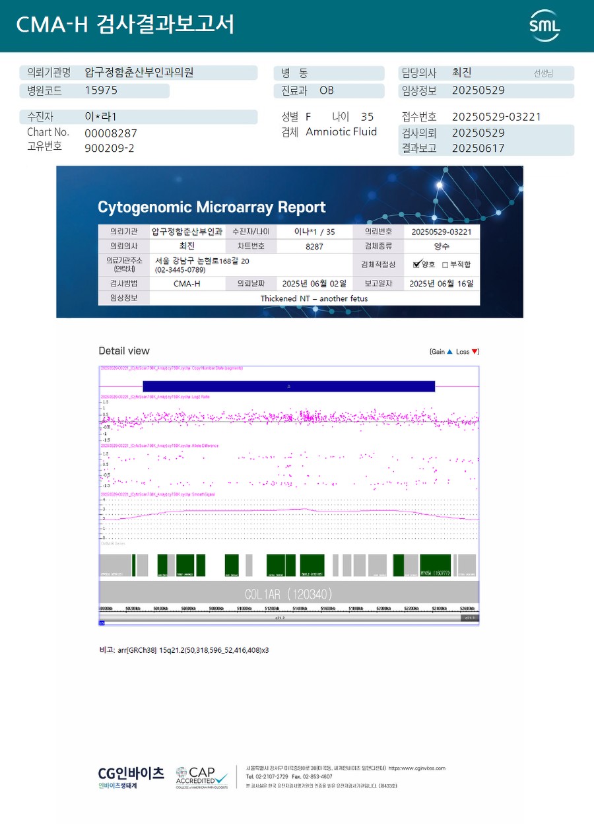The height and width of the screenshot is (839, 594).
Task: Click the Copy Number State (segments) track label
Action: (x=171, y=368)
